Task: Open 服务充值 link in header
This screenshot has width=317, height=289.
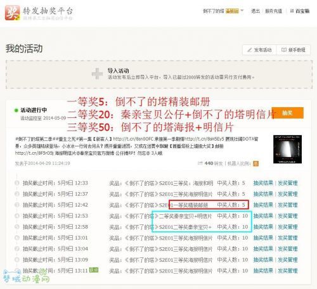Action: 273,11
